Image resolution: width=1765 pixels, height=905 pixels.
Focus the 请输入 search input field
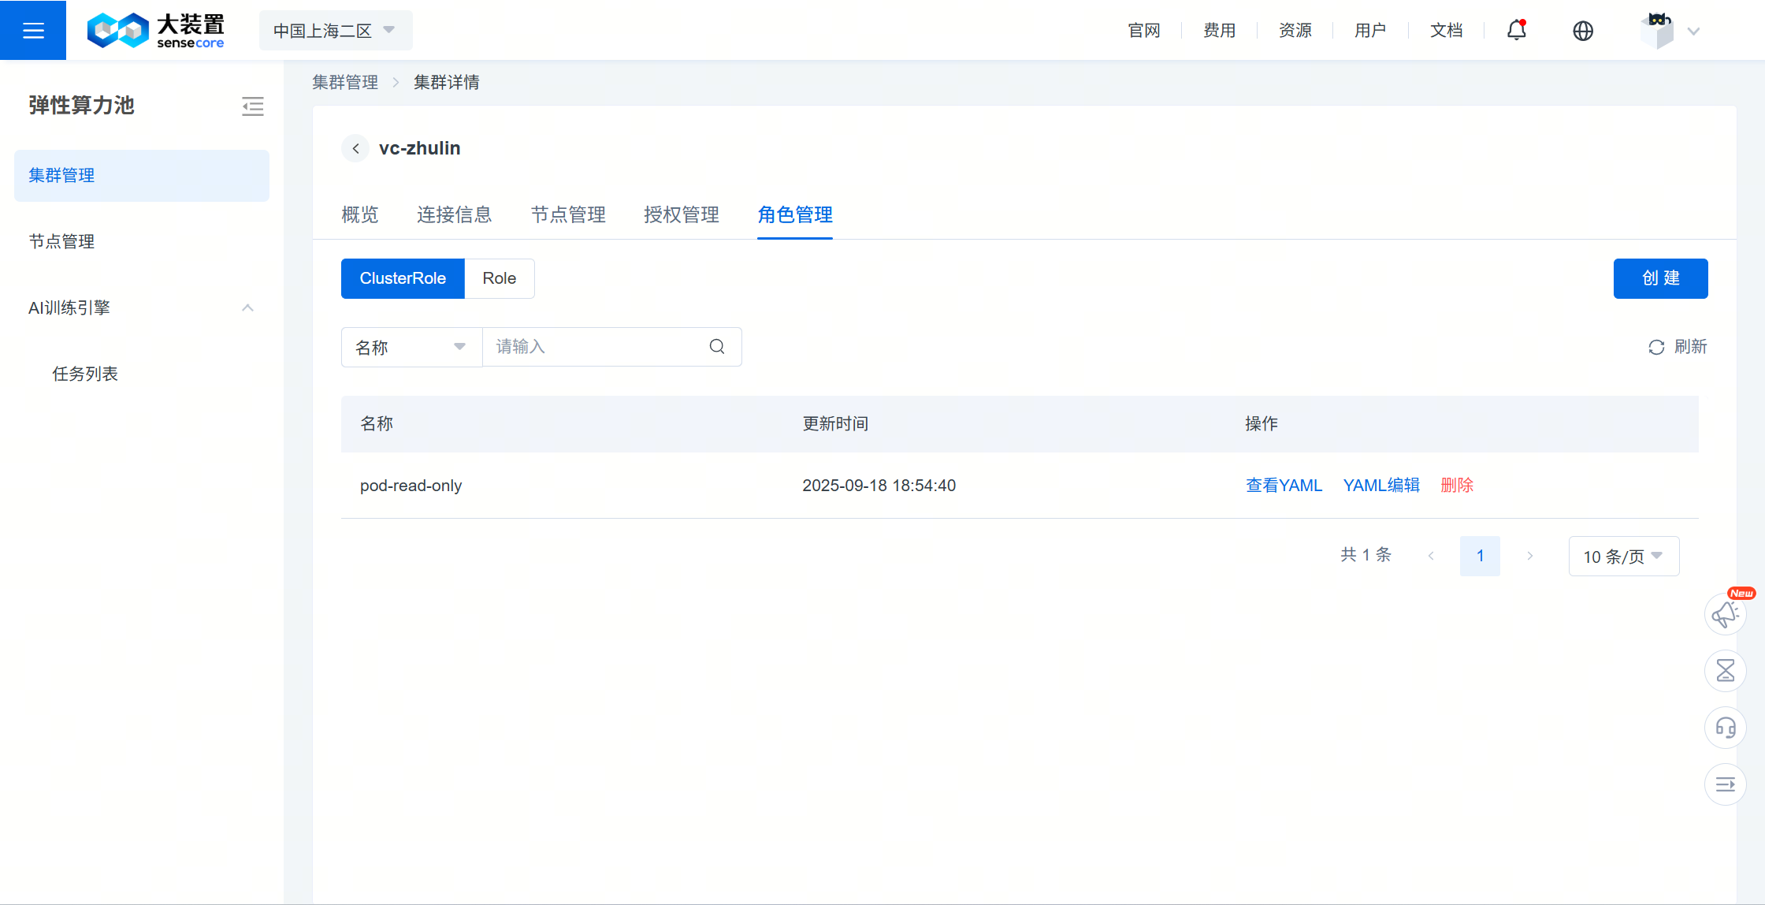tap(595, 347)
